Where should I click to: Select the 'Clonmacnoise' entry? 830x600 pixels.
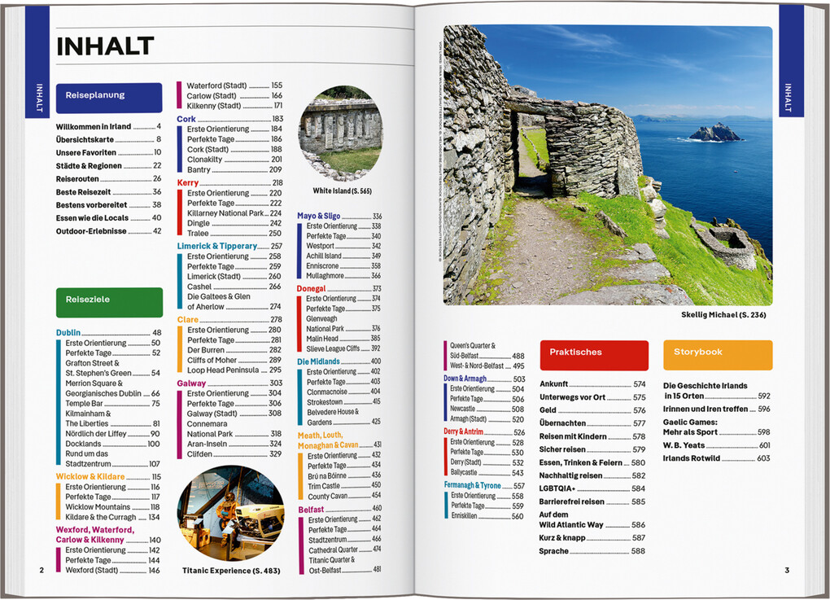344,392
